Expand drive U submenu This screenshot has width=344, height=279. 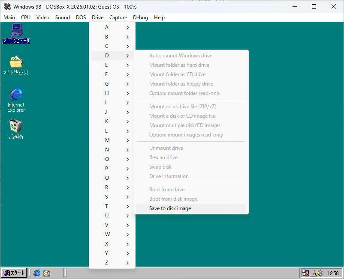coord(112,216)
